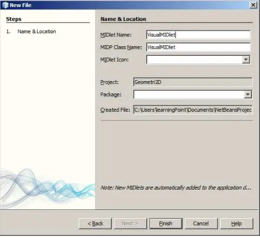
Task: Click the disabled Next button
Action: click(x=131, y=223)
